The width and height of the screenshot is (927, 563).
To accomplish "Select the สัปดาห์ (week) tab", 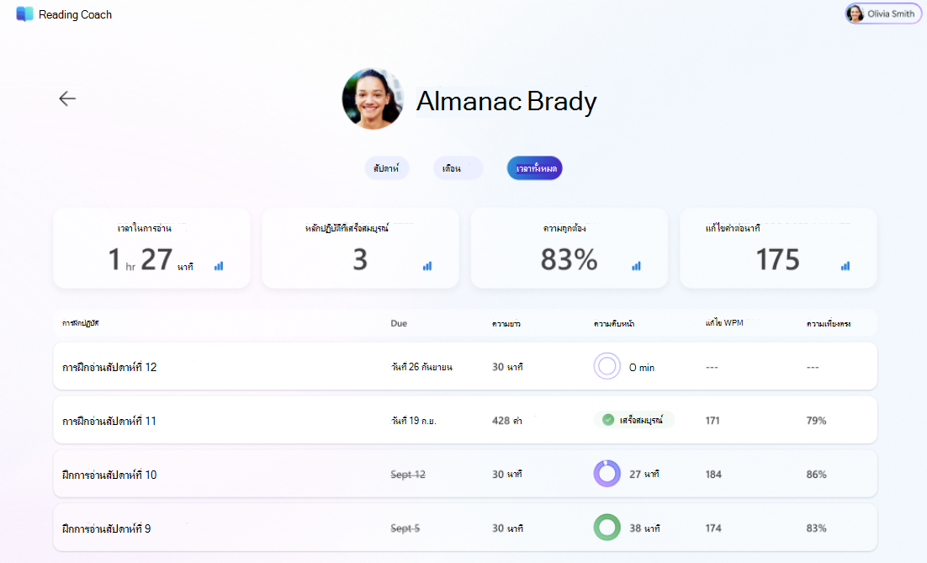I will pyautogui.click(x=387, y=168).
